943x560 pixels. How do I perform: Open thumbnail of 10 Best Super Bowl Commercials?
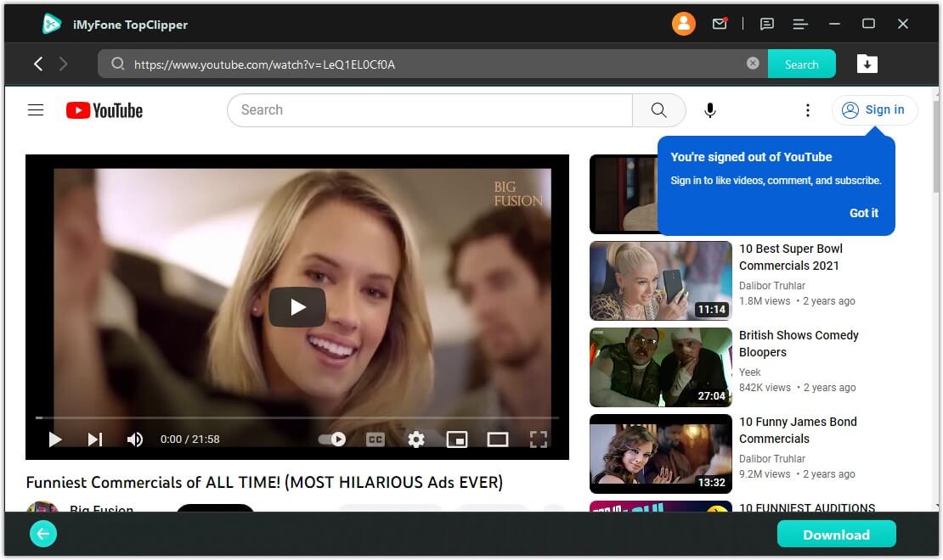point(660,281)
